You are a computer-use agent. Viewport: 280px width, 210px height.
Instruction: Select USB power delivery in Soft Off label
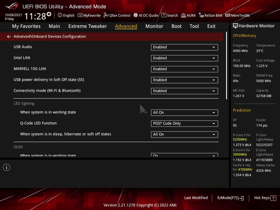click(x=49, y=80)
